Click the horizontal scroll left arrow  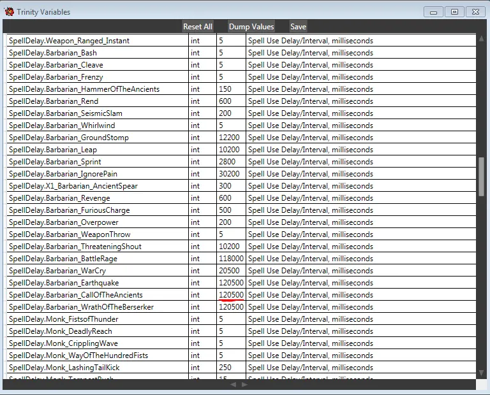(233, 384)
